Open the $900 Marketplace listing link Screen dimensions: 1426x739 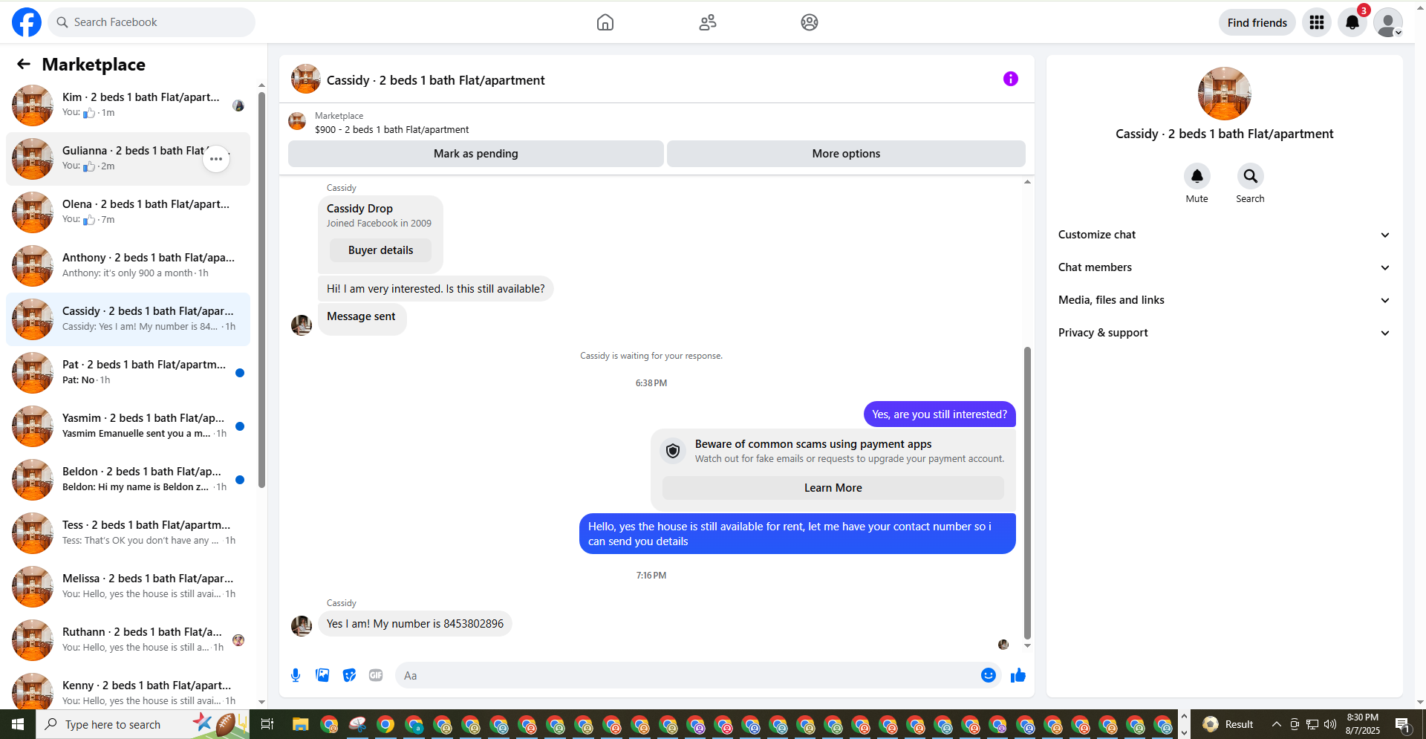(x=391, y=129)
